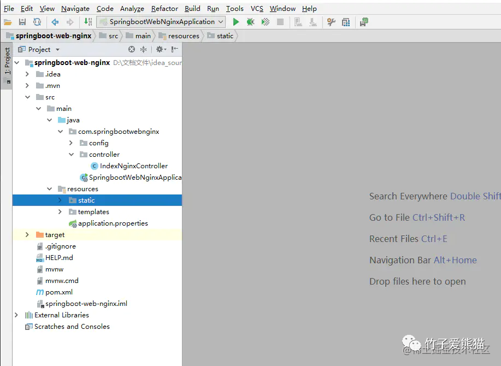The height and width of the screenshot is (366, 501).
Task: Expand the config package
Action: tap(71, 143)
